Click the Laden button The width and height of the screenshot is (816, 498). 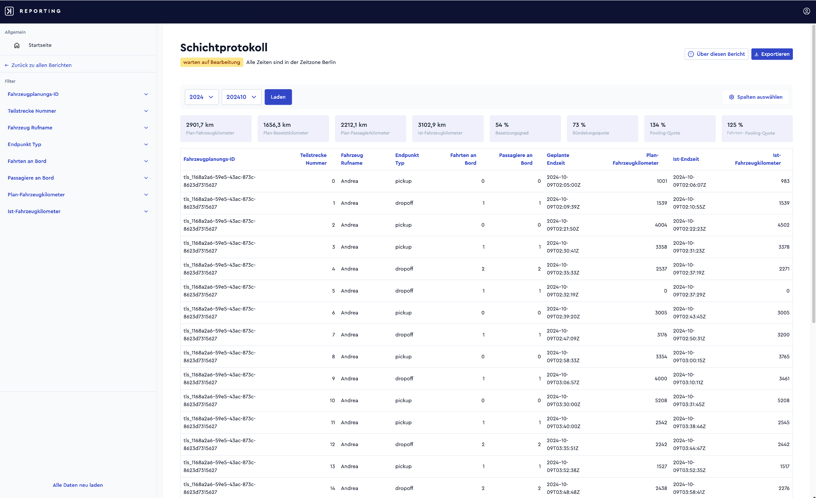tap(278, 97)
